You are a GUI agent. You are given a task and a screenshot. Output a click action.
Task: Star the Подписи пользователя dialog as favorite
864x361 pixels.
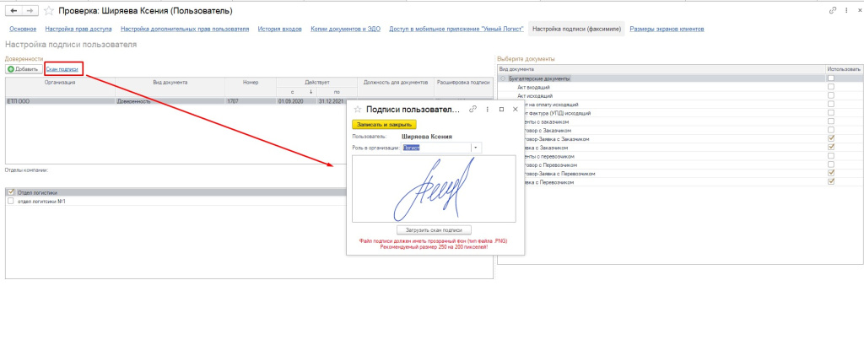pyautogui.click(x=358, y=110)
